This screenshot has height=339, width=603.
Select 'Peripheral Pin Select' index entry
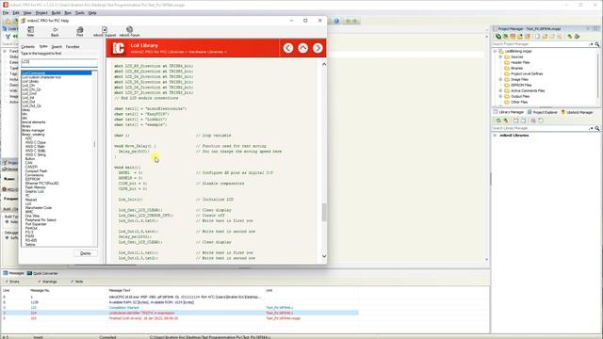(x=41, y=219)
